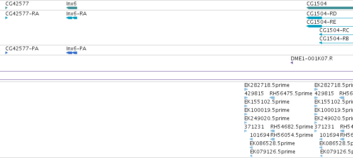Click the CG42577-RA transcript marker

[7, 18]
